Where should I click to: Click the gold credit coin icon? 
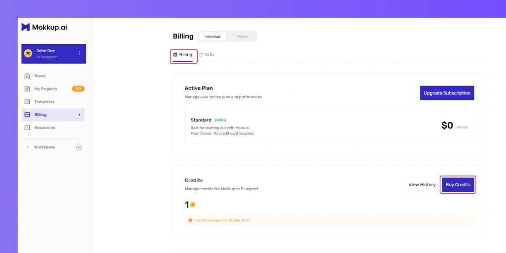pyautogui.click(x=193, y=204)
